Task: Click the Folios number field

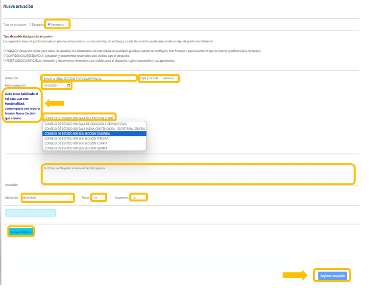Action: pyautogui.click(x=99, y=198)
